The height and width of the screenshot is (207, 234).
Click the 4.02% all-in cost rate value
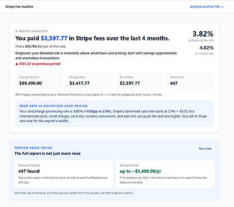206,48
